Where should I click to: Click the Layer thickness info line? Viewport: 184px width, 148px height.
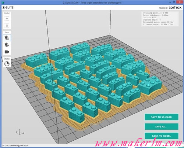(156, 15)
